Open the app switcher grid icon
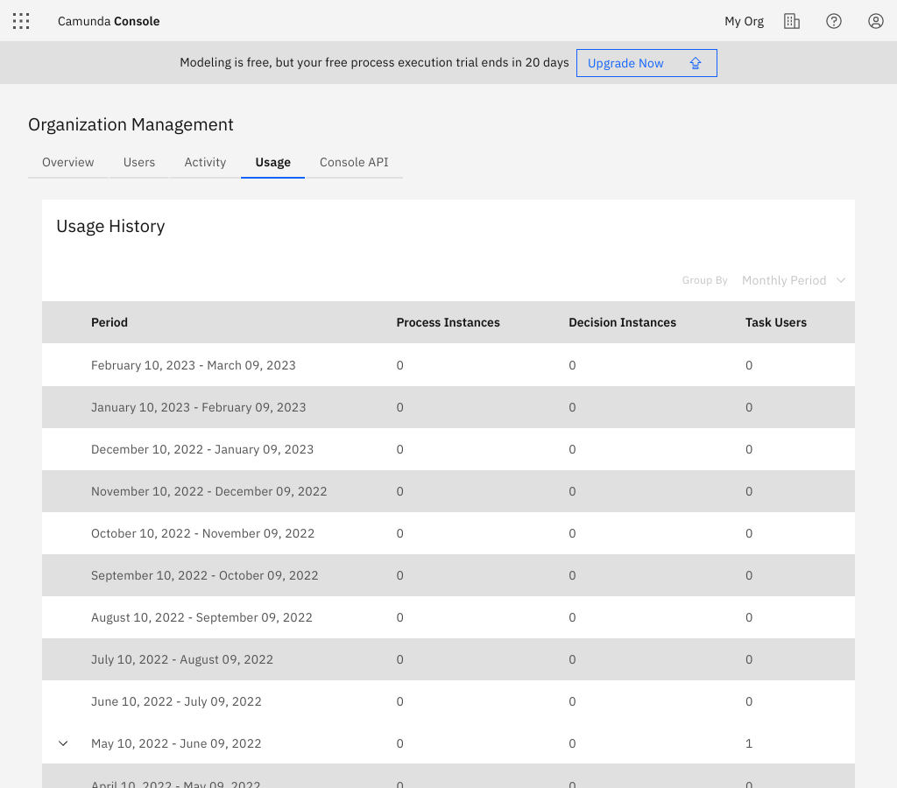This screenshot has width=897, height=788. click(x=20, y=20)
